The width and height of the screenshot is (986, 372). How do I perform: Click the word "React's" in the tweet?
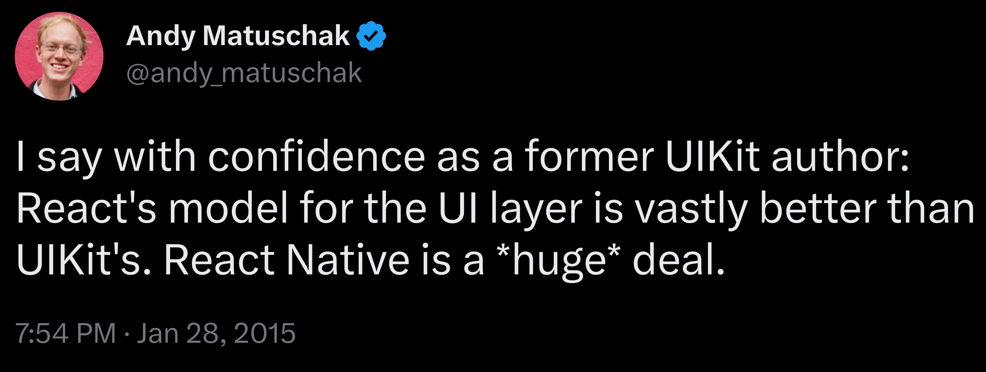(x=87, y=209)
